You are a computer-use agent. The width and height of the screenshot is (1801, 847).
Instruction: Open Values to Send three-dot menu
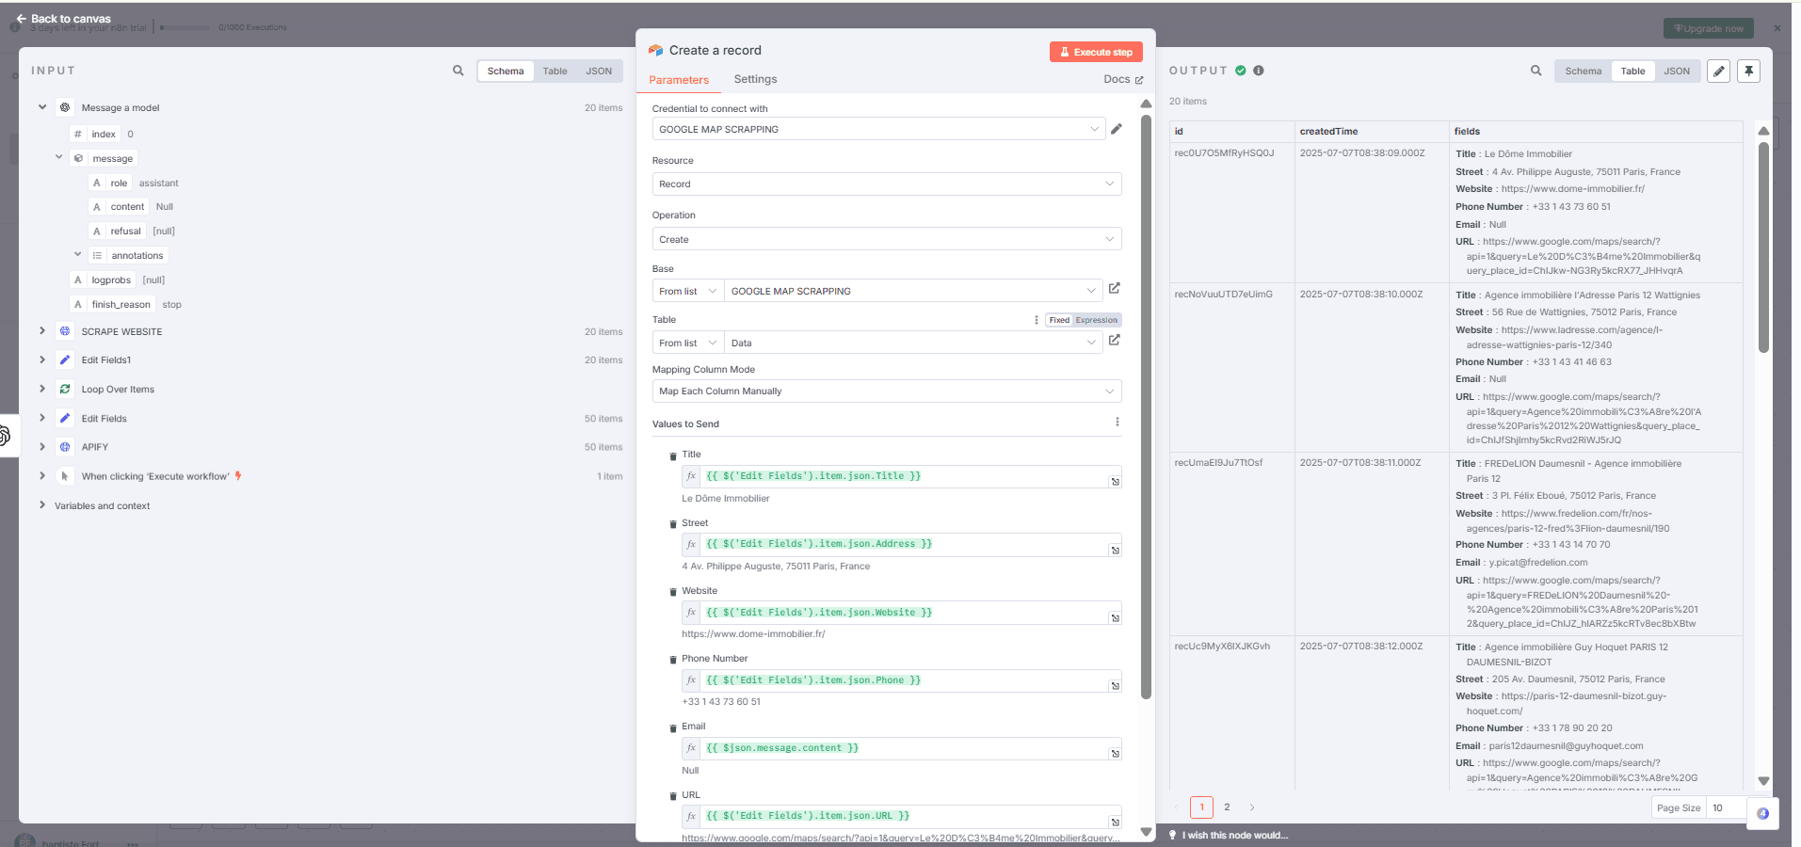coord(1117,422)
